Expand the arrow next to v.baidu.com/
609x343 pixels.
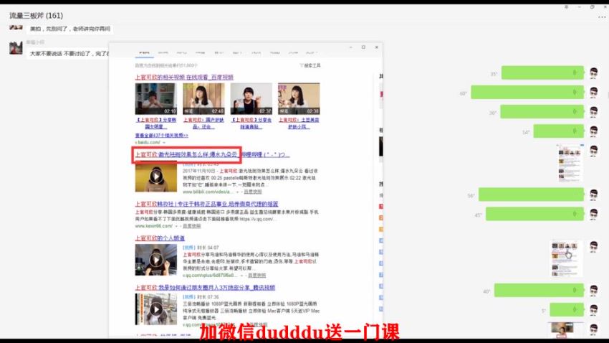pos(164,142)
